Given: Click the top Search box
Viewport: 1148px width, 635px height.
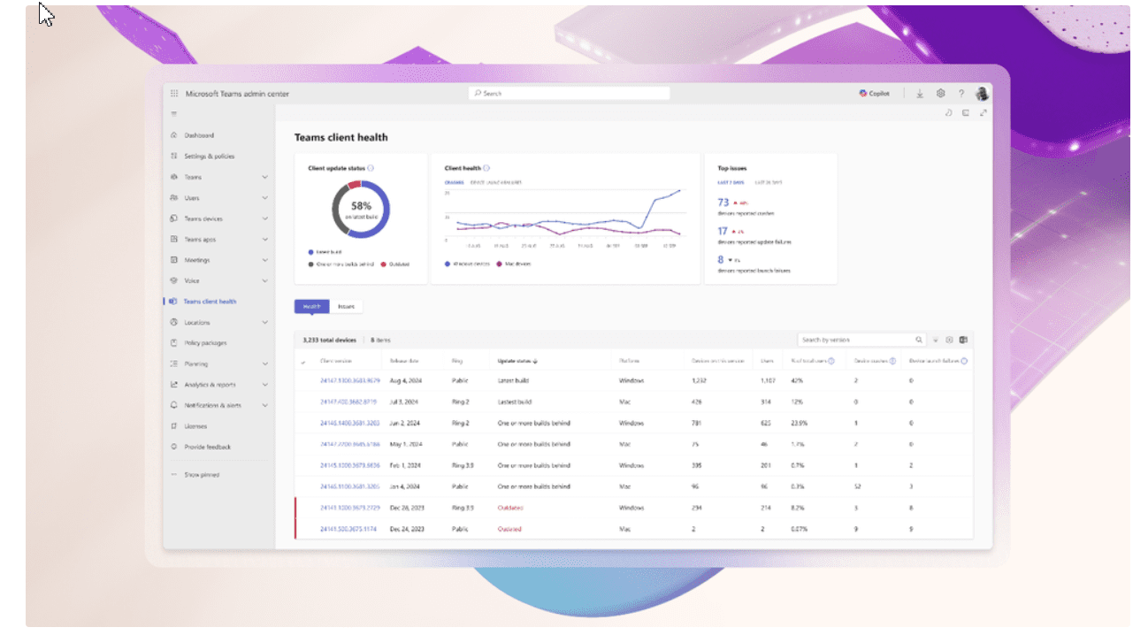Looking at the screenshot, I should [570, 94].
